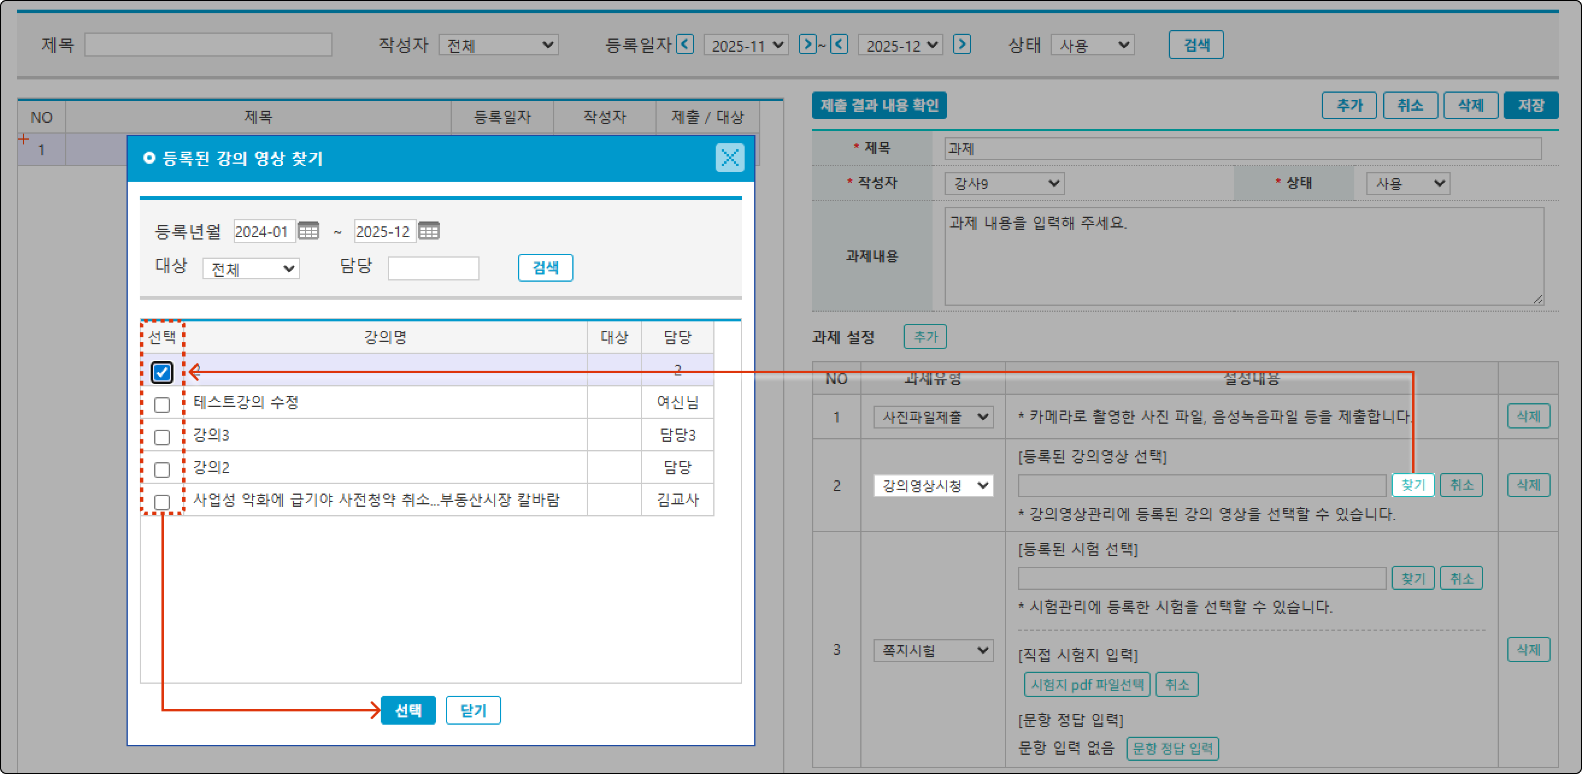Open calendar picker for start month 2024-01

(308, 231)
